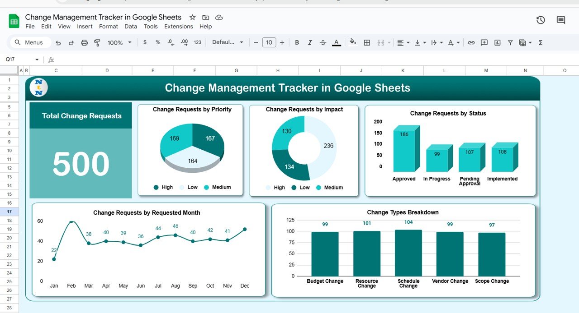Select row 17 header
This screenshot has width=579, height=313.
9,212
